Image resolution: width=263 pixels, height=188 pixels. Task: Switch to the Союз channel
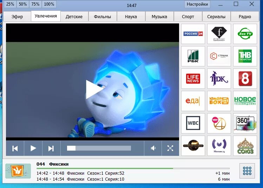pos(245,146)
